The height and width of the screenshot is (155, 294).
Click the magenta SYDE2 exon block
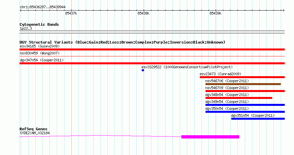210,137
